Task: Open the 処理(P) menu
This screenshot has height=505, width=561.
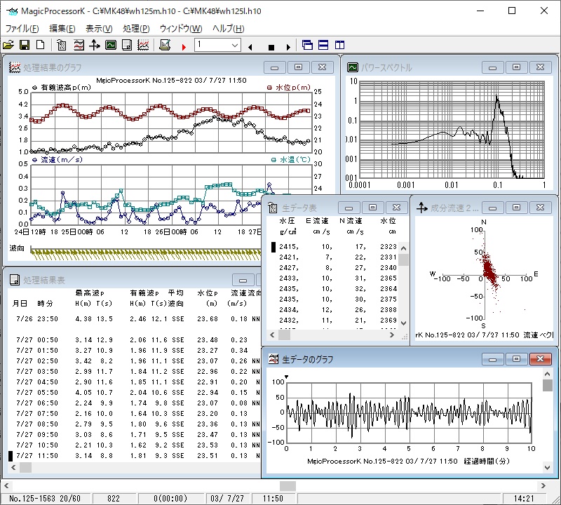Action: pyautogui.click(x=136, y=29)
